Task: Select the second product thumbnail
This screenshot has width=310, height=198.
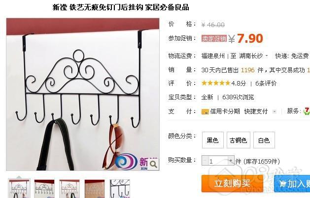Action: 44,189
